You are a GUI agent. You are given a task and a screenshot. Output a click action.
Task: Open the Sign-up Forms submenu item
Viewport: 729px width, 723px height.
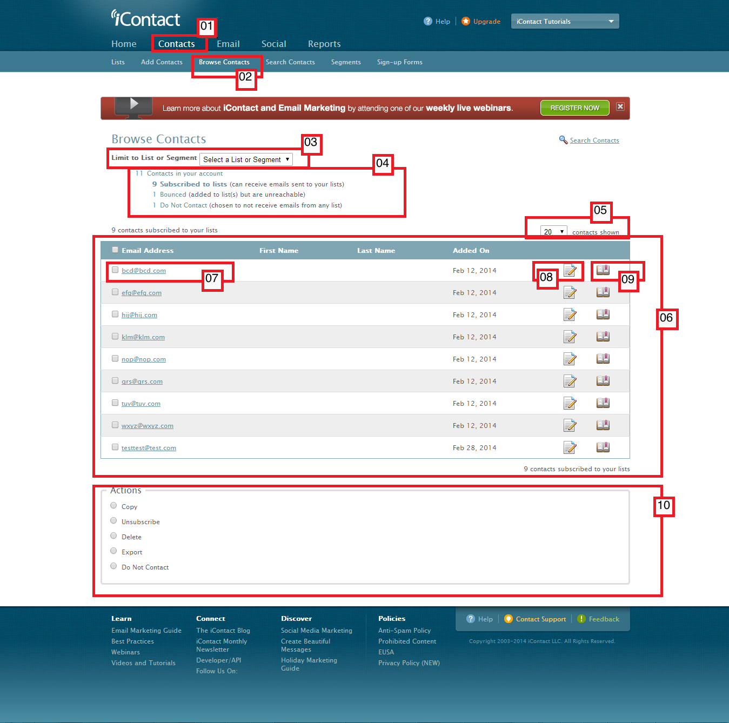point(400,62)
